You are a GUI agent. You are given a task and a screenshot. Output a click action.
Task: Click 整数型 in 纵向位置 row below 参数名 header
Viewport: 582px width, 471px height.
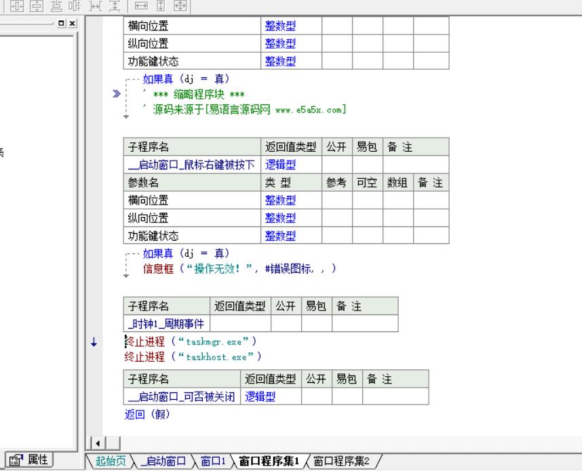click(280, 218)
